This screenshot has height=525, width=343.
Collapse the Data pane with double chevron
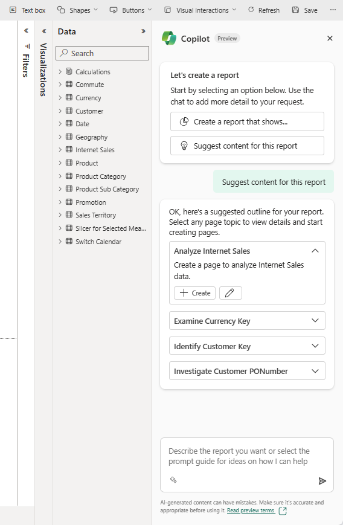(x=143, y=31)
